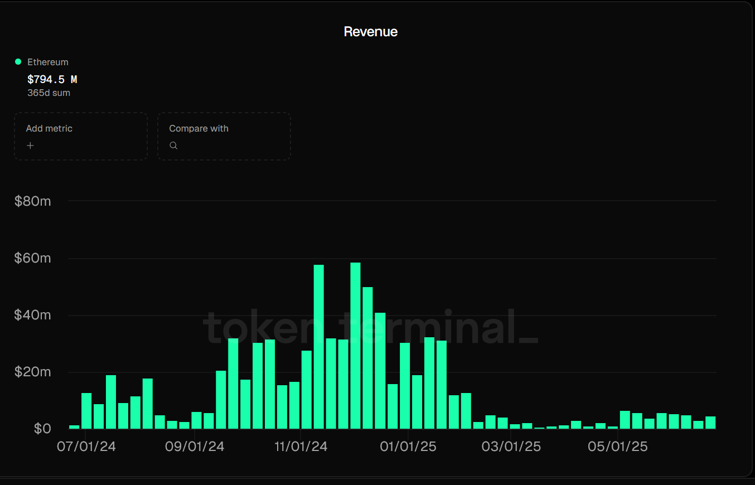Image resolution: width=755 pixels, height=485 pixels.
Task: Select the Ethereum legend label
Action: [x=48, y=62]
